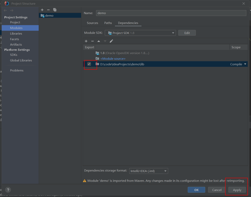
Task: Click the forward navigation arrow
Action: 12,10
